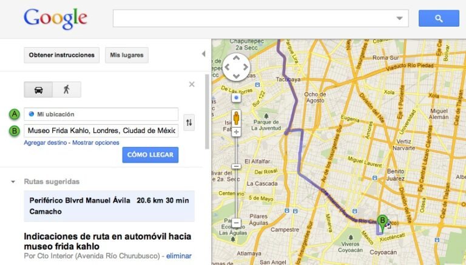This screenshot has height=265, width=466.
Task: Zoom out with bottom minus button
Action: (236, 223)
